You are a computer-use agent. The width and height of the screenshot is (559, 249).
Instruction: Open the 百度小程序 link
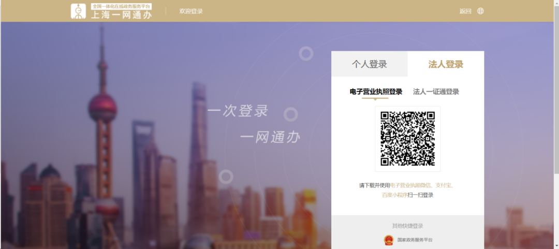(394, 196)
